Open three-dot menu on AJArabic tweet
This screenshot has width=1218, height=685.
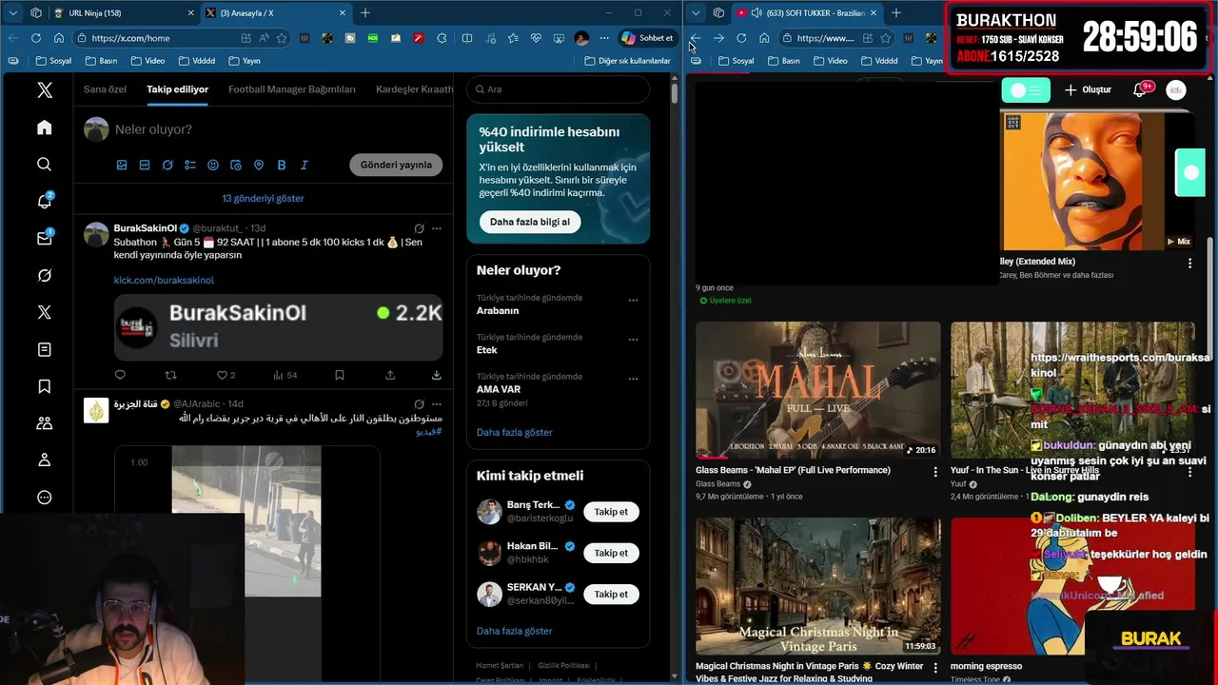(x=437, y=404)
